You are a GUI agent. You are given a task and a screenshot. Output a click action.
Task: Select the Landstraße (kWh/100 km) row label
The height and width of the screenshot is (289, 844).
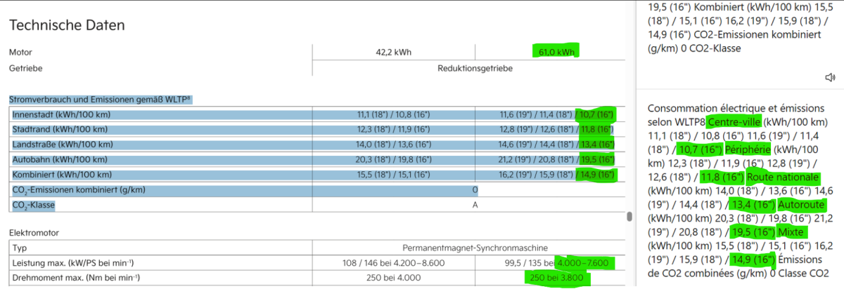click(62, 144)
